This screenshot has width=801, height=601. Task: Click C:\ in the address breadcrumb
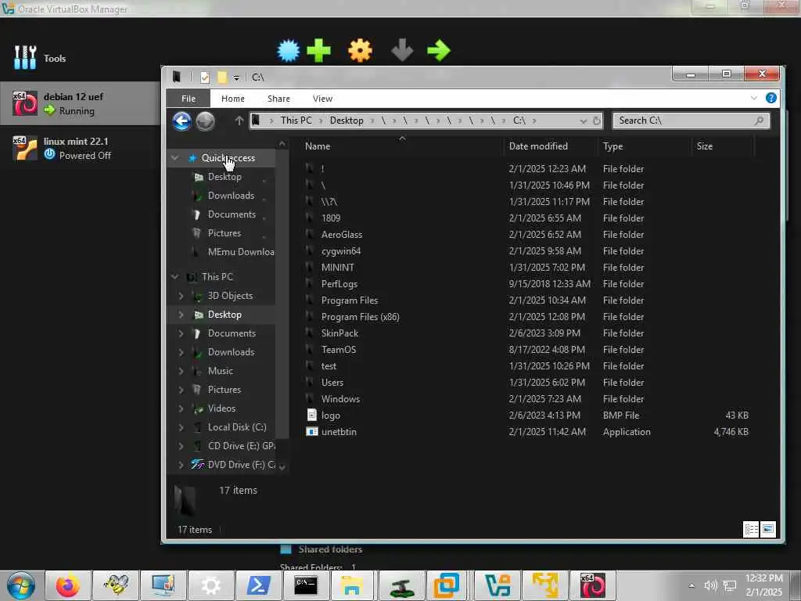coord(519,121)
